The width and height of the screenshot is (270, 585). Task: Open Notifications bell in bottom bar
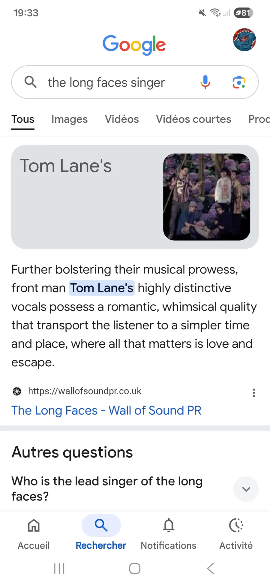(x=169, y=533)
